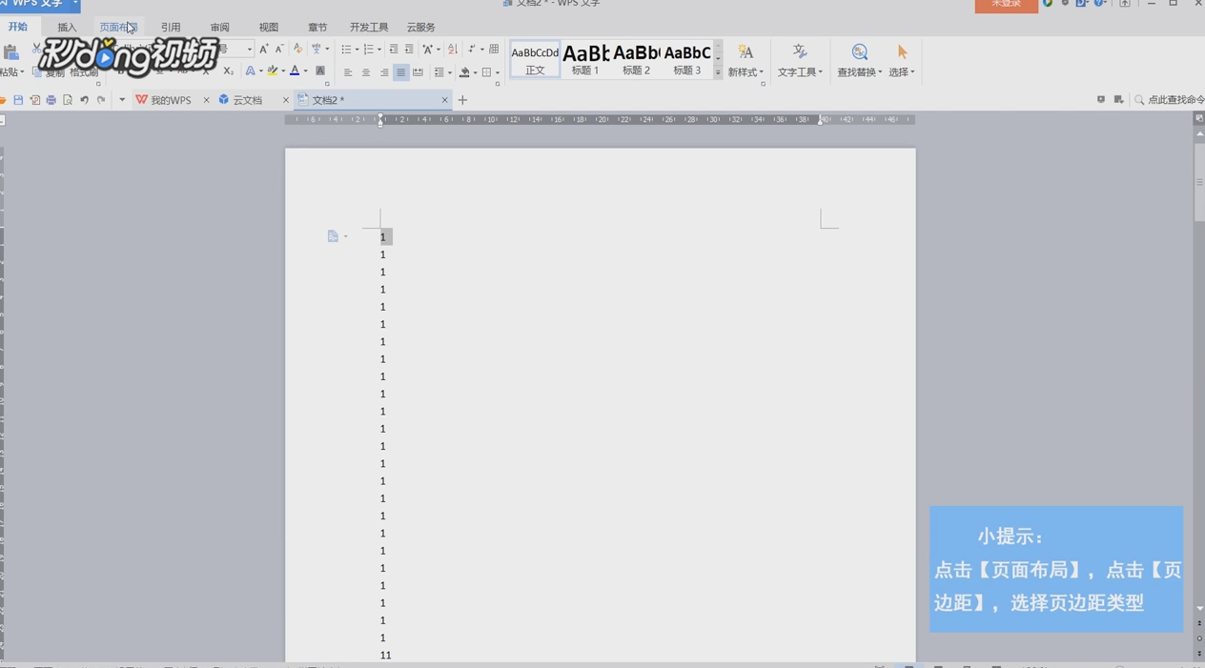Click 格式刷 format painter

[84, 72]
